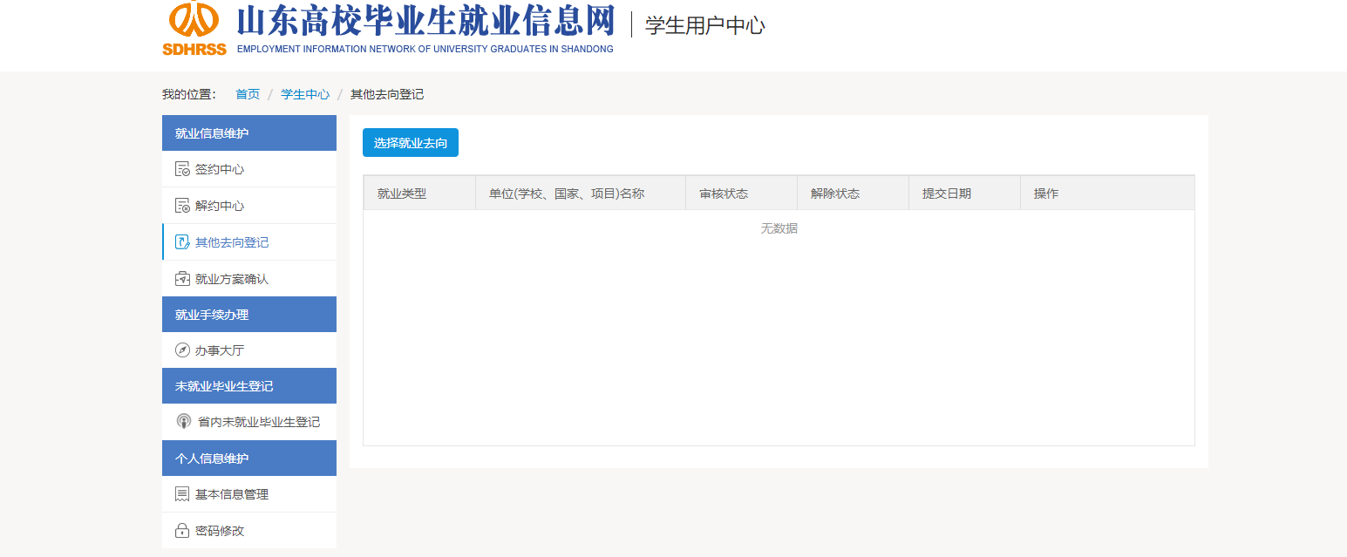Select the 未就业毕业生登记 section header
This screenshot has height=557, width=1347.
click(249, 386)
